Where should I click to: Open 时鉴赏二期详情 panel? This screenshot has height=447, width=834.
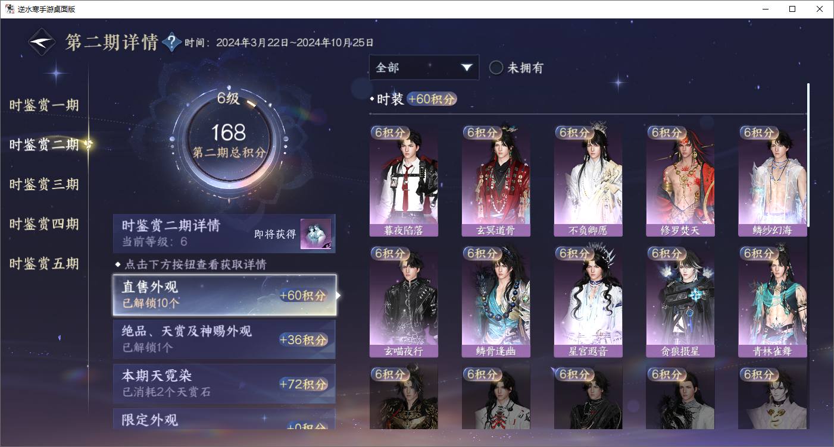(x=224, y=234)
